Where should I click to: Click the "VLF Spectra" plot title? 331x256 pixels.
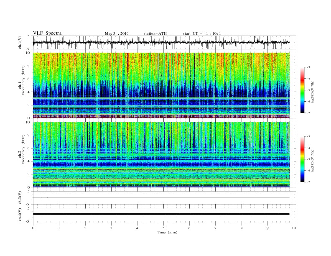[47, 33]
